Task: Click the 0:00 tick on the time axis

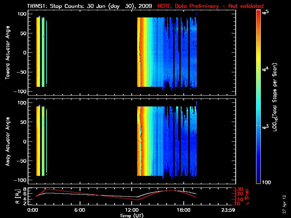Action: click(x=33, y=210)
